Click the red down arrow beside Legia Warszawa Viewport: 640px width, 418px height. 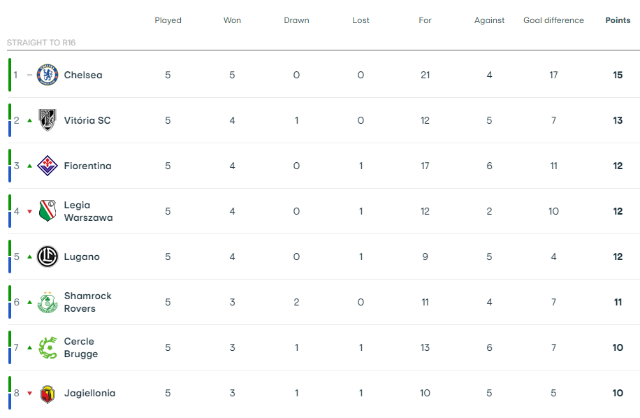29,212
